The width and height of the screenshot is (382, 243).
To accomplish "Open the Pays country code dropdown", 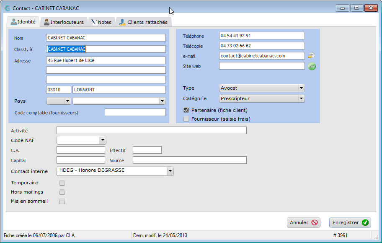I will pos(59,101).
